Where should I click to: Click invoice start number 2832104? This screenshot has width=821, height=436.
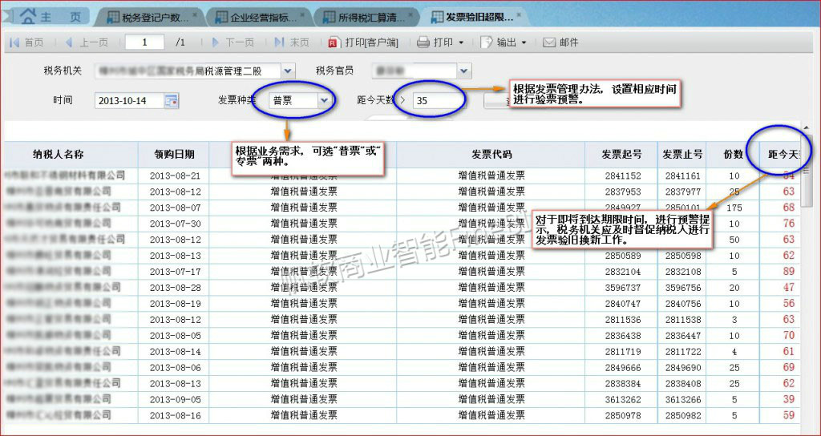(622, 272)
